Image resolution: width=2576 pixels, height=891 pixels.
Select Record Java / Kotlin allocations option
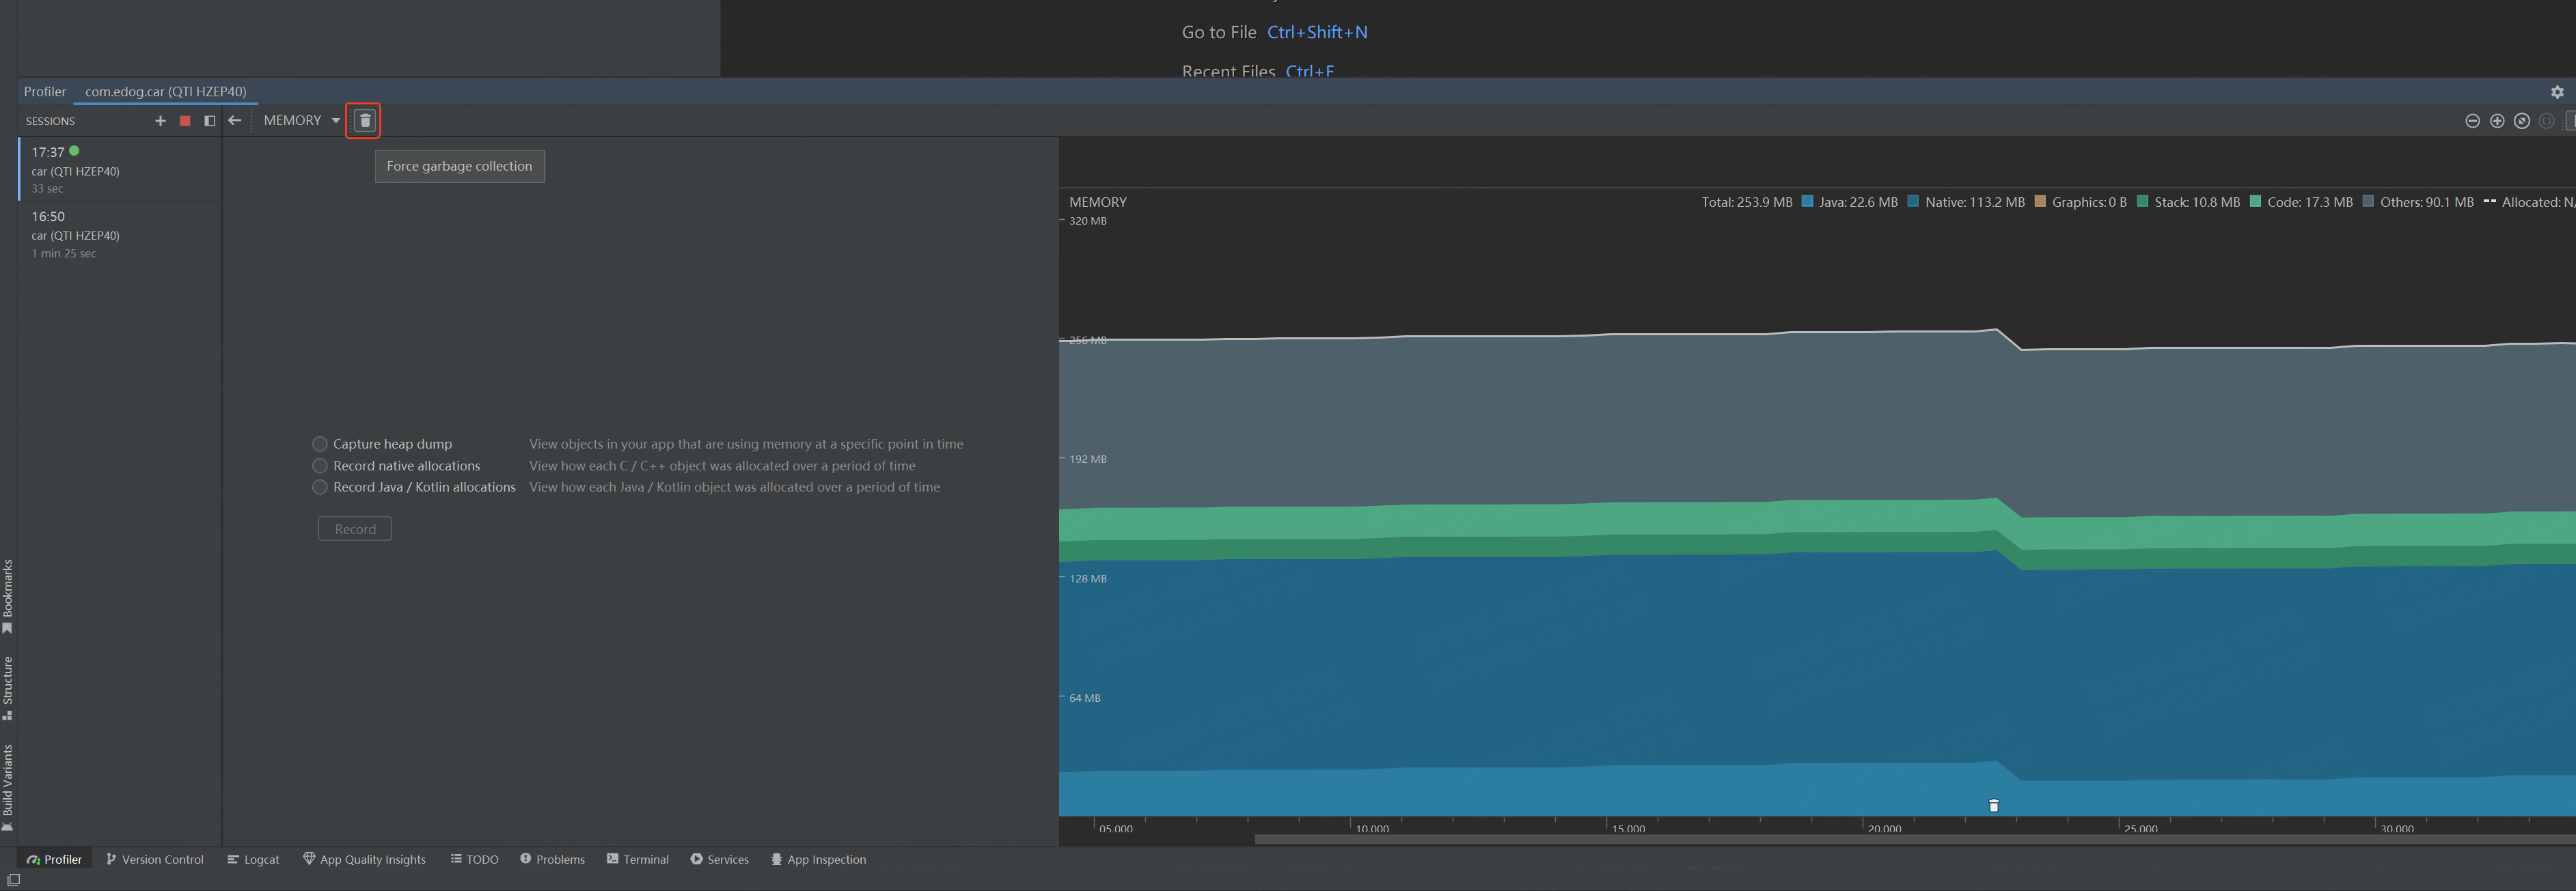[x=320, y=487]
